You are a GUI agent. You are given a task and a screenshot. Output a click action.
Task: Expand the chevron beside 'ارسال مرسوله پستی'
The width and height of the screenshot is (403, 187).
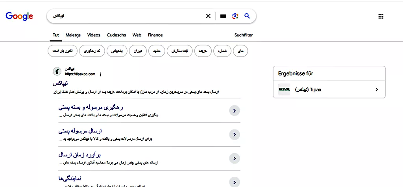click(x=235, y=134)
